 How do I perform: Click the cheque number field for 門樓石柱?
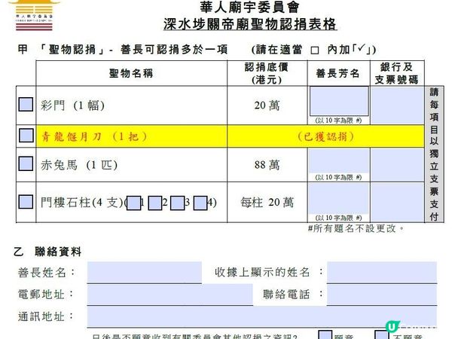(x=398, y=203)
